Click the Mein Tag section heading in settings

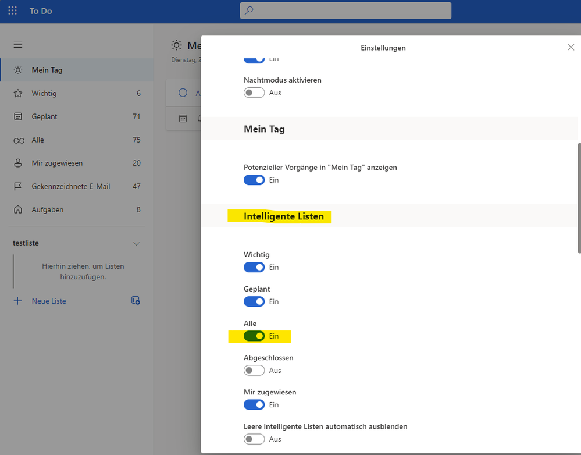pyautogui.click(x=264, y=129)
